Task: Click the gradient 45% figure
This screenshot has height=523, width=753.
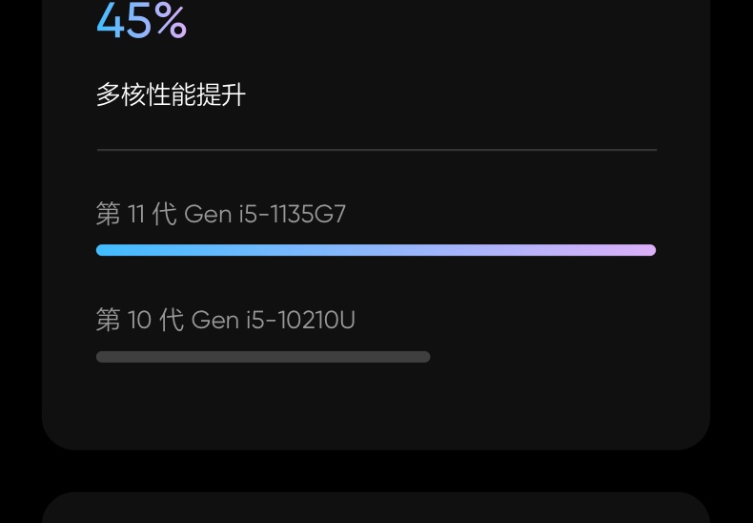Action: click(x=141, y=20)
